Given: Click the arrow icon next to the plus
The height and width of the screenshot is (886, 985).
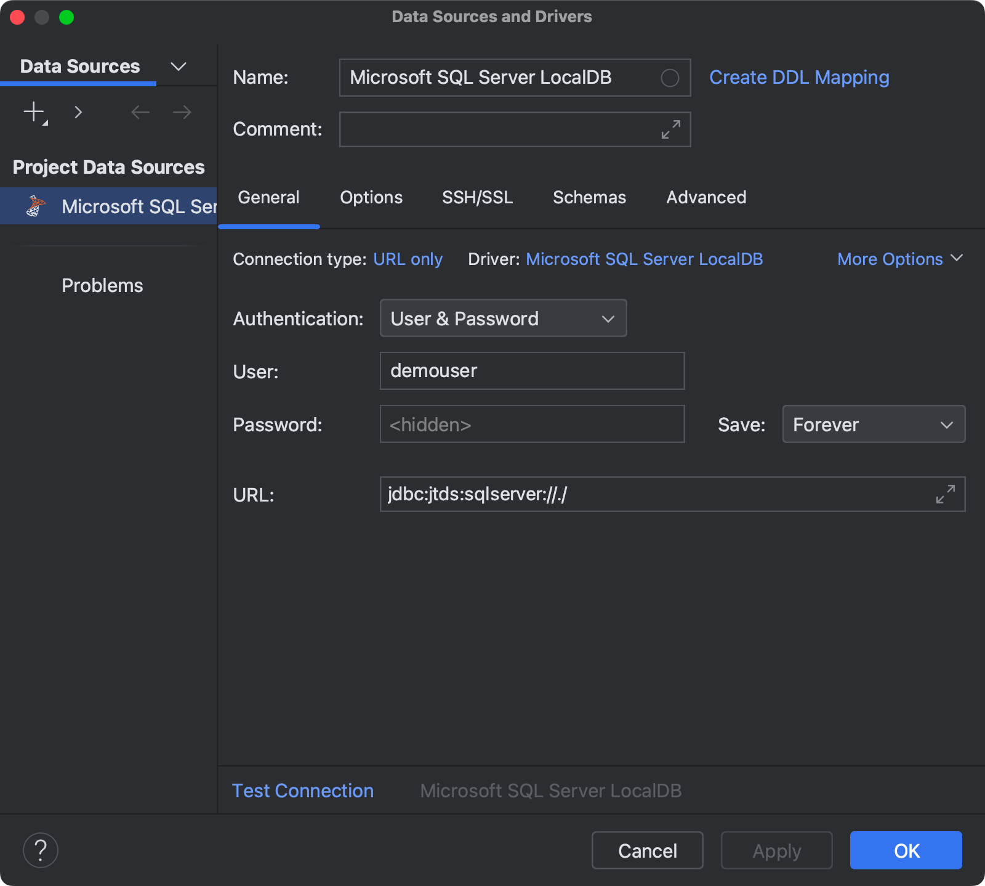Looking at the screenshot, I should click(x=78, y=112).
